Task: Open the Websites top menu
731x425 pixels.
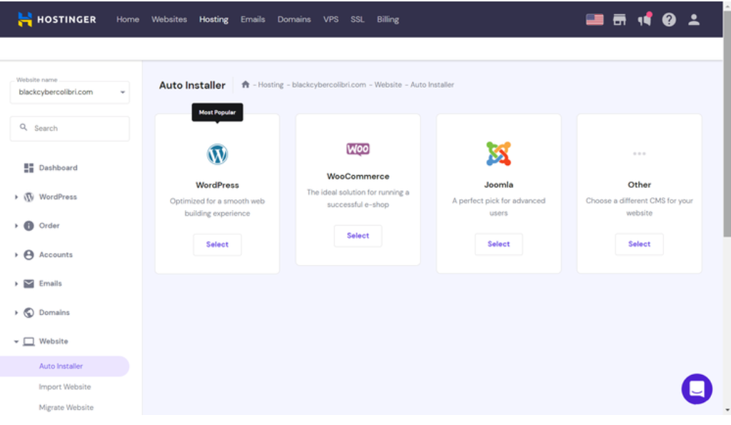Action: tap(169, 19)
